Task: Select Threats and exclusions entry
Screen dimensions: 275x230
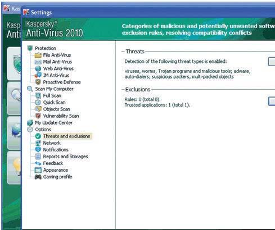Action: [x=67, y=136]
